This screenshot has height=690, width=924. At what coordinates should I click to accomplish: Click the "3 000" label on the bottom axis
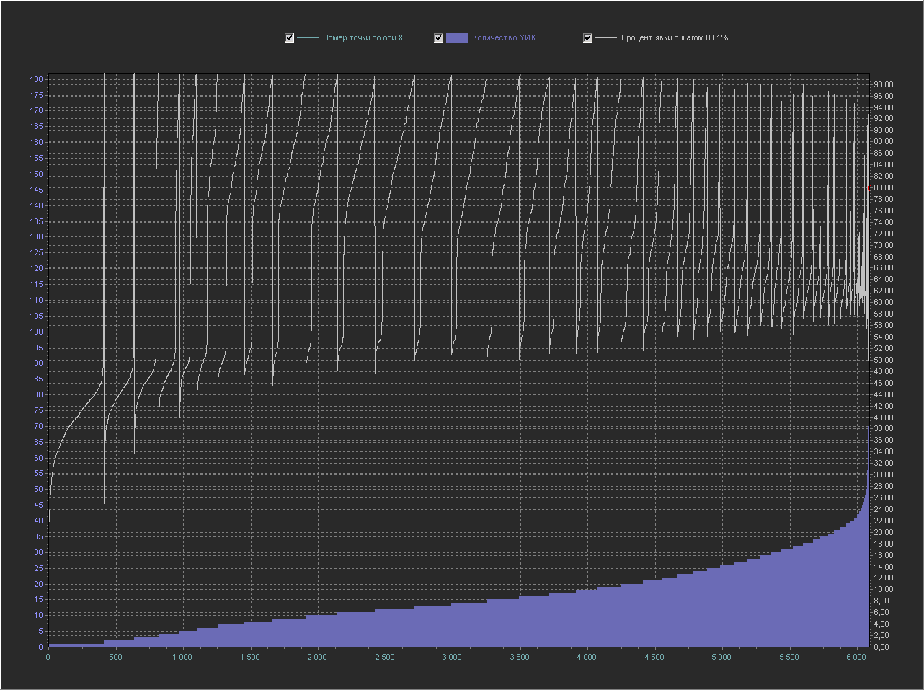[452, 657]
